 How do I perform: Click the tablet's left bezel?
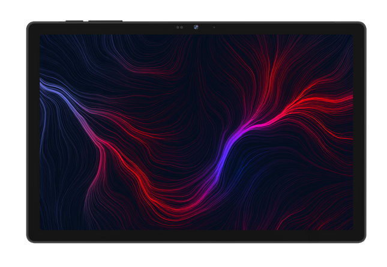(33, 132)
